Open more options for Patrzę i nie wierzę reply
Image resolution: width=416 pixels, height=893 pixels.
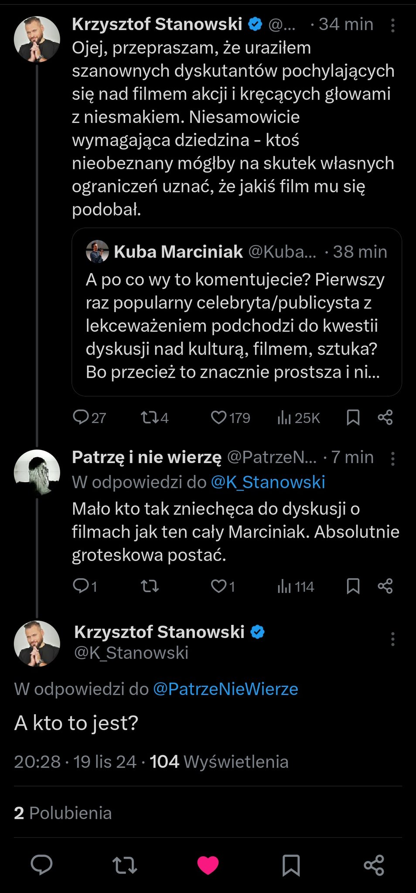392,458
